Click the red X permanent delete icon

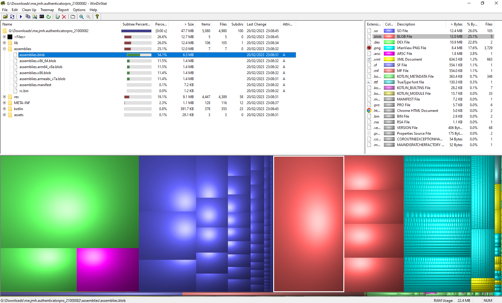tap(64, 17)
